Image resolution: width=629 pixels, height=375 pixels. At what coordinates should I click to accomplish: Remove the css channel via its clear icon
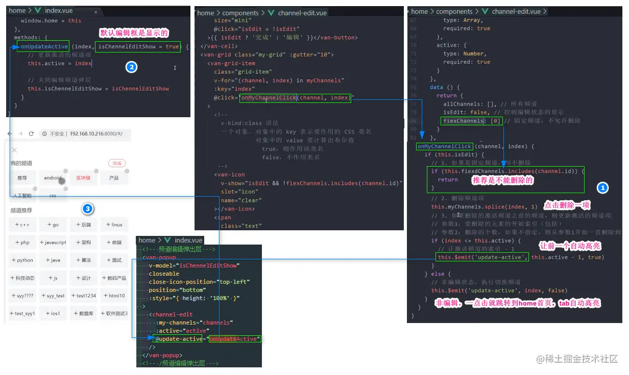(66, 189)
